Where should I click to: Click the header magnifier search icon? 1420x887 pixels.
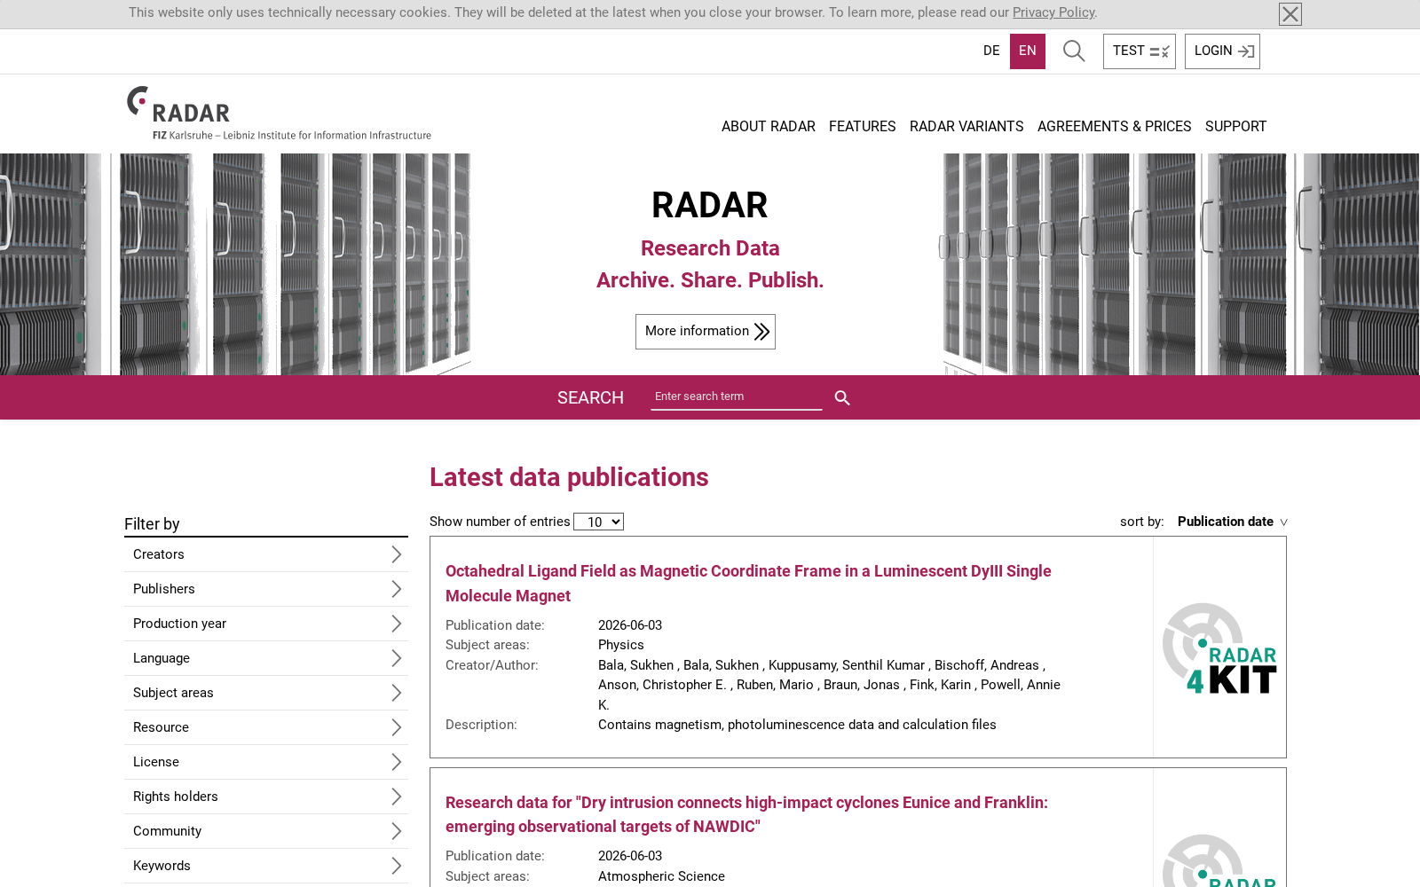(1074, 51)
